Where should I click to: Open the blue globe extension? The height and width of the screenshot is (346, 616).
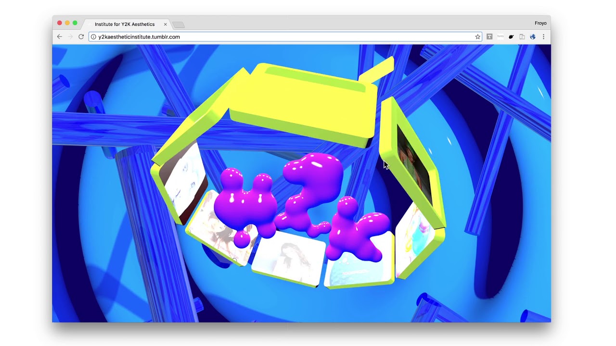pos(533,37)
